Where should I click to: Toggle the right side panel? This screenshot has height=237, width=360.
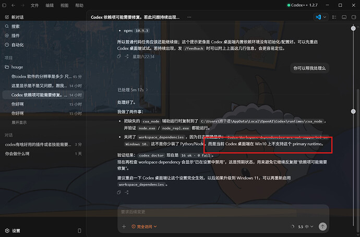click(354, 17)
